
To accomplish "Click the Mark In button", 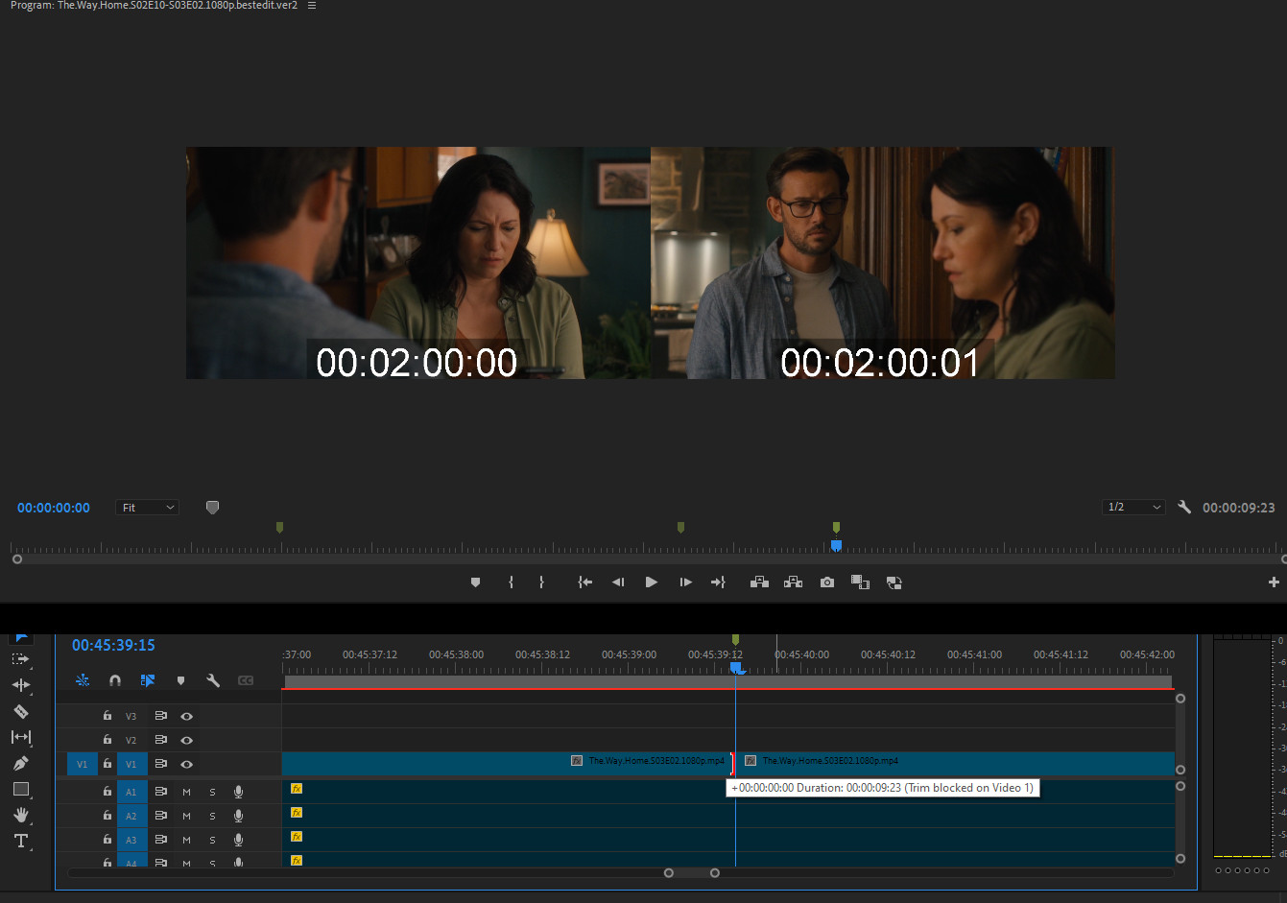I will pyautogui.click(x=511, y=582).
